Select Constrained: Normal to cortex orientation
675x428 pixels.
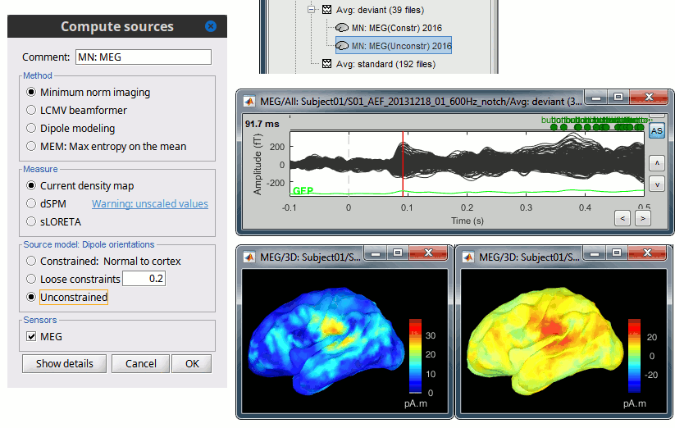pyautogui.click(x=32, y=262)
